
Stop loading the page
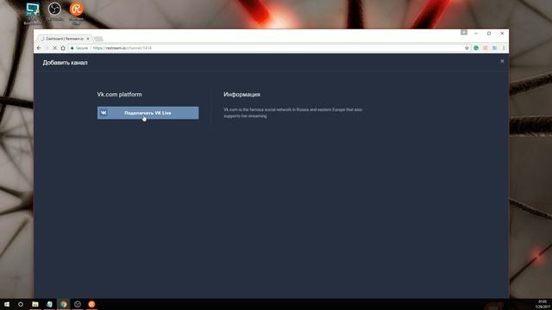[x=54, y=48]
